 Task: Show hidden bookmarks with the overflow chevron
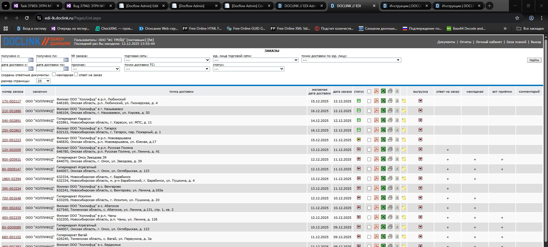505,29
